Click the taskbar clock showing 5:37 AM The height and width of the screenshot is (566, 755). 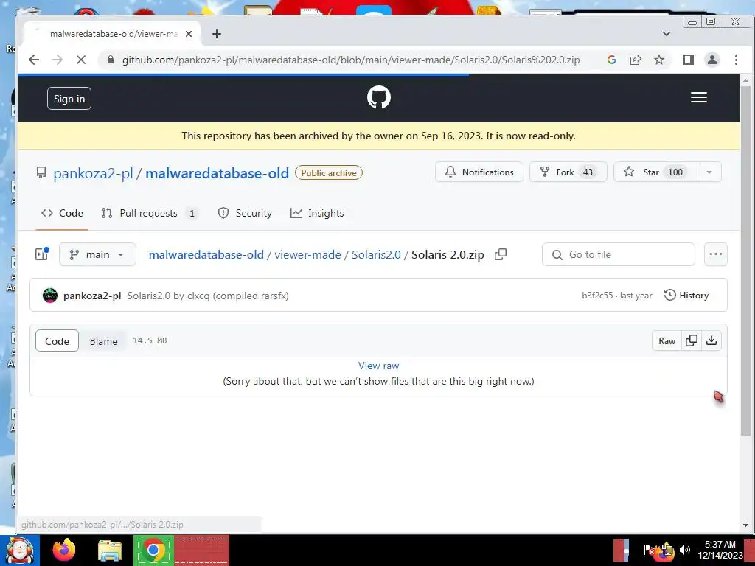coord(720,550)
